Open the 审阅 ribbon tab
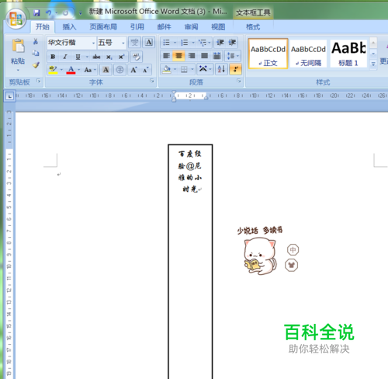 pos(191,26)
